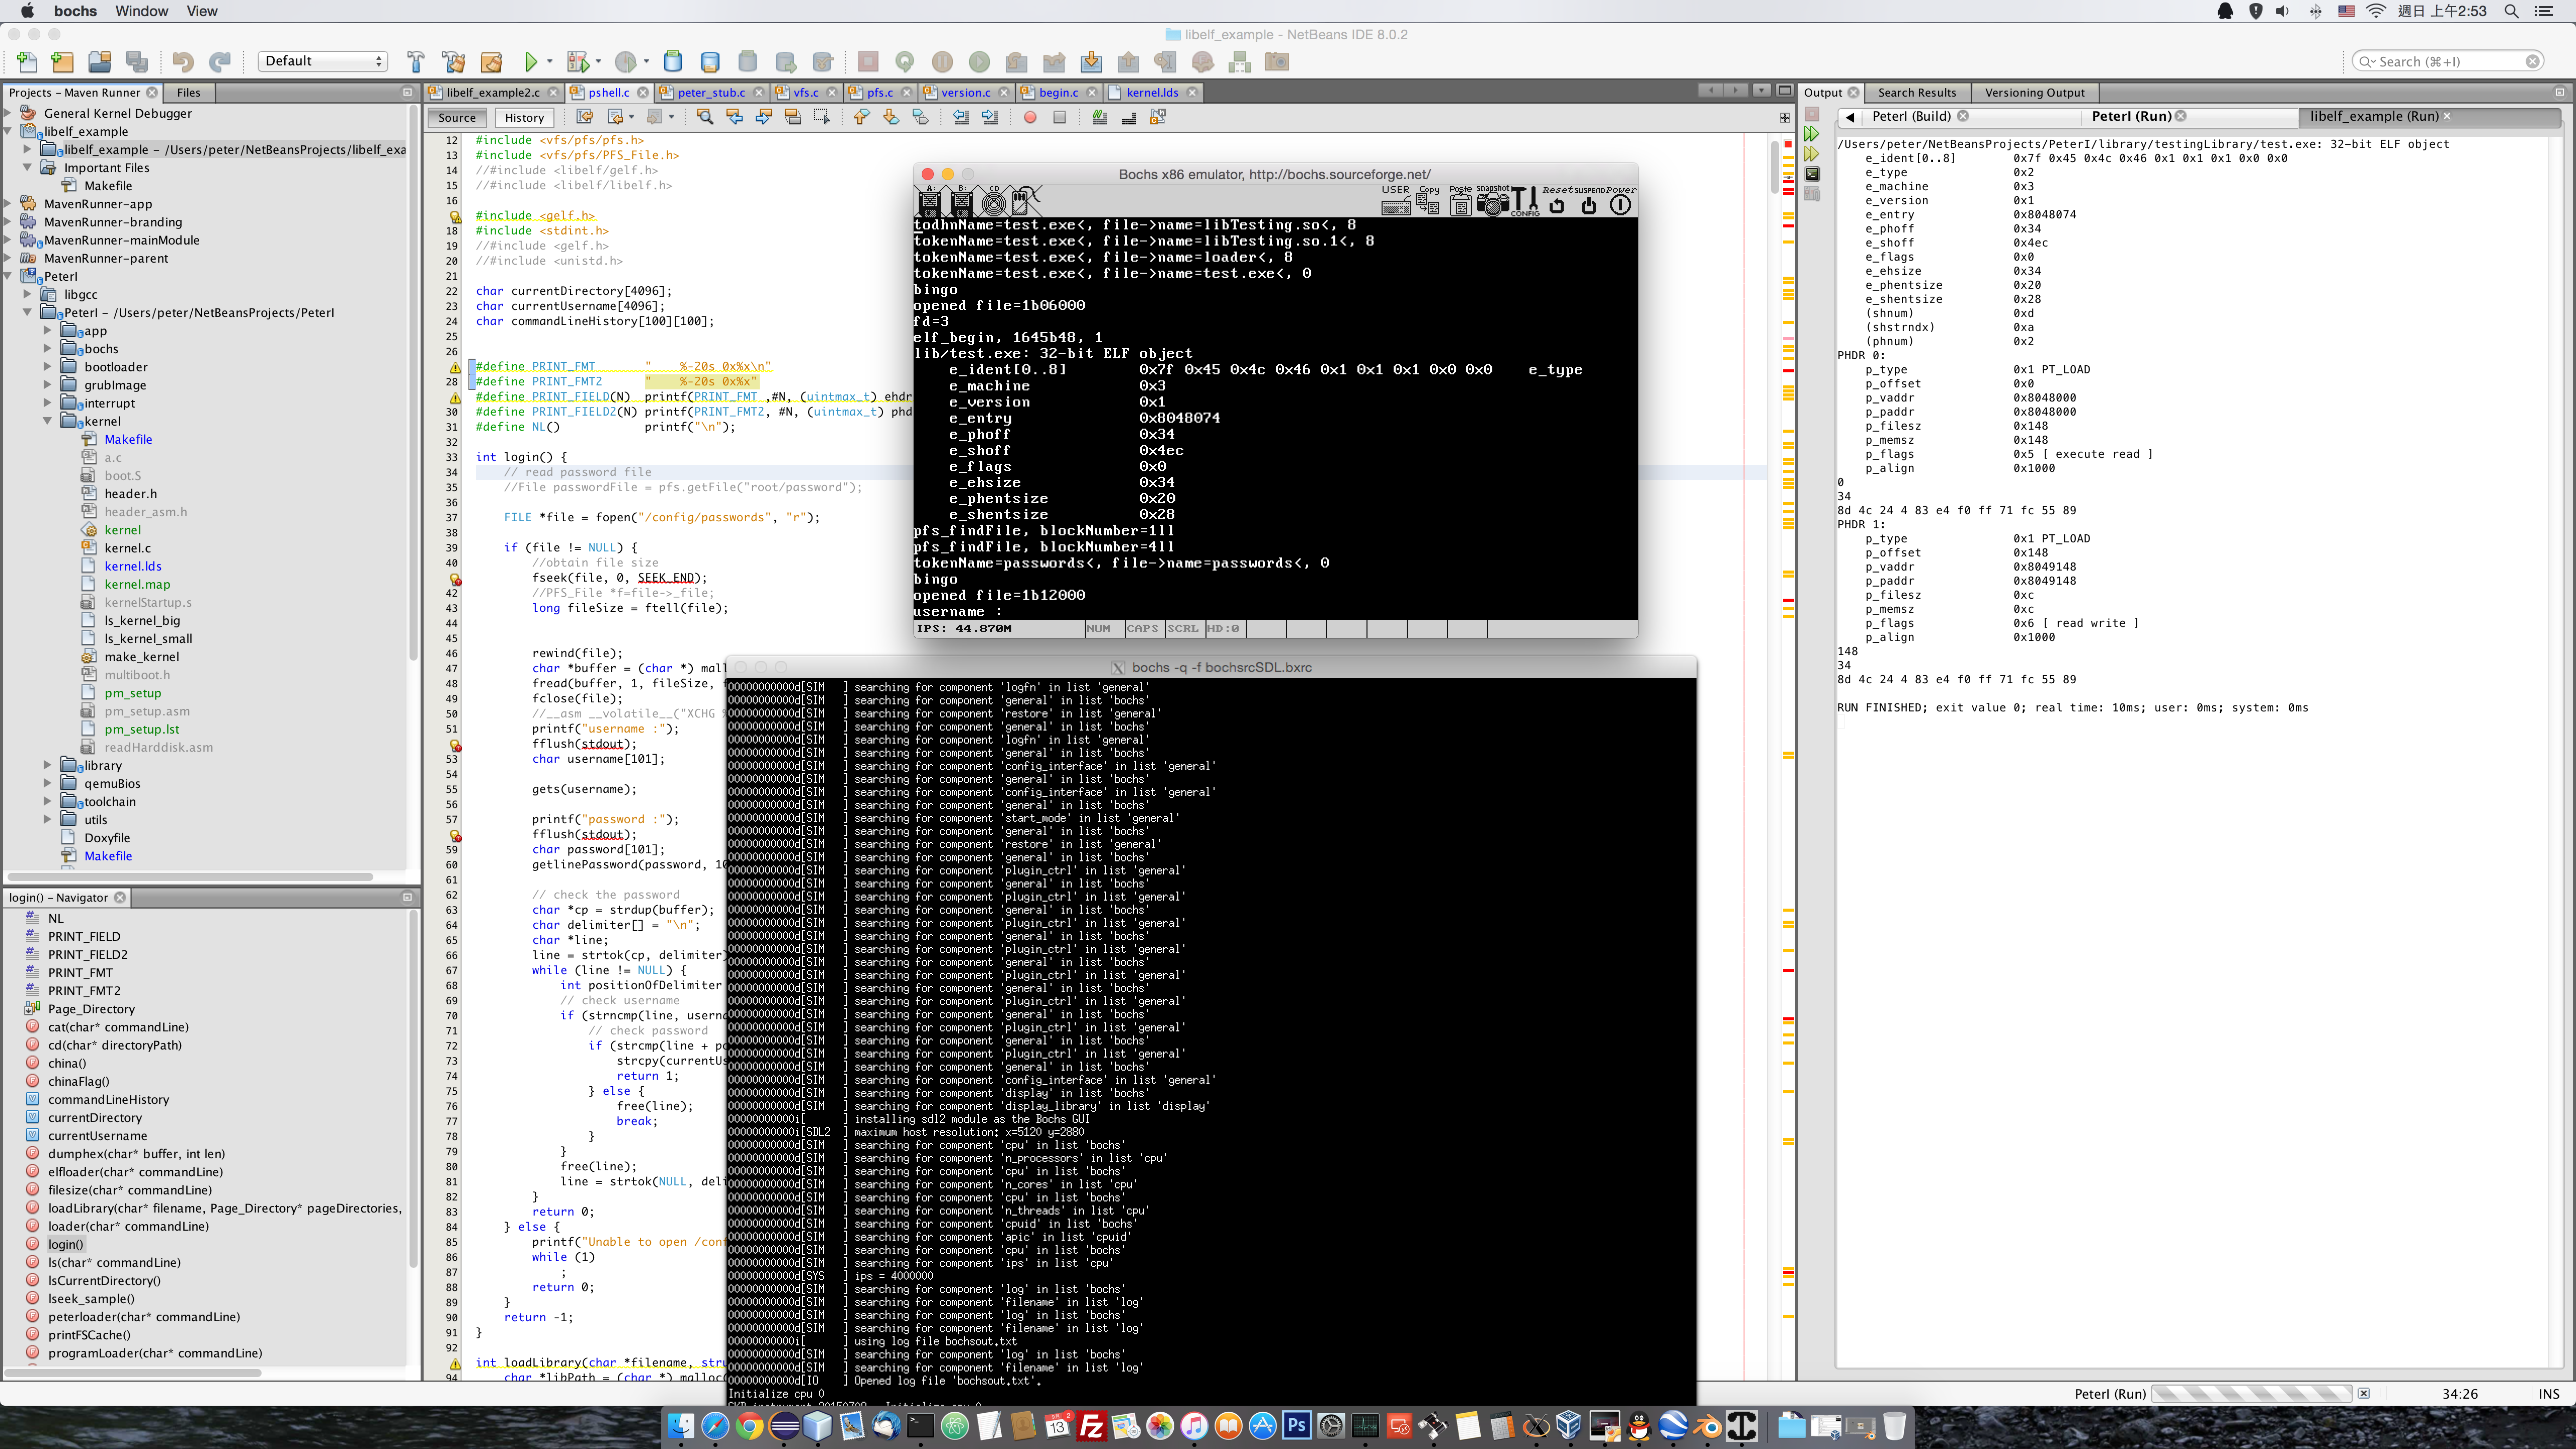Viewport: 2576px width, 1449px height.
Task: Switch to the Search Results tab
Action: (1917, 92)
